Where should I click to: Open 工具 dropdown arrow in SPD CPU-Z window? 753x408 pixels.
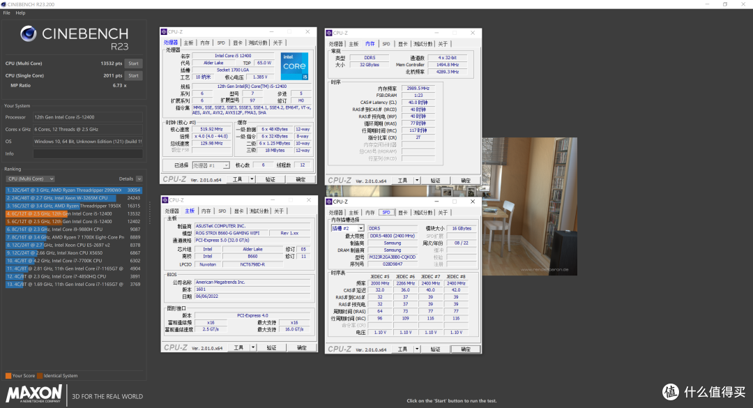tap(417, 349)
